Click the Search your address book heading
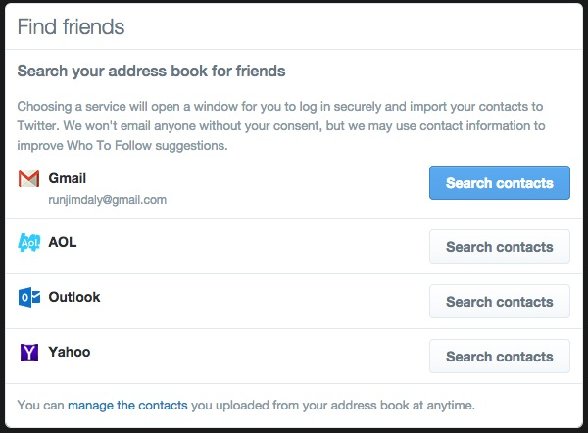 tap(151, 71)
